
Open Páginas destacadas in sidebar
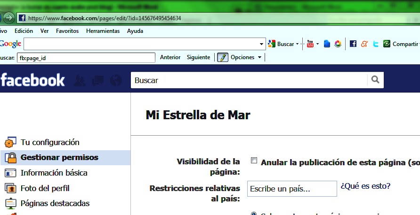(x=55, y=204)
